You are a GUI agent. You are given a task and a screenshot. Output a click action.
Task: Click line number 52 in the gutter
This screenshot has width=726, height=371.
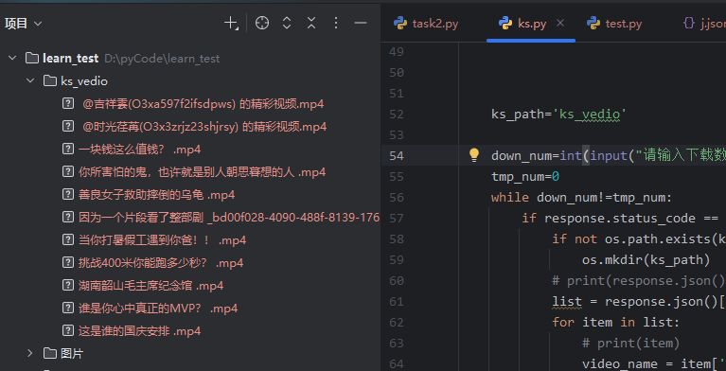(397, 115)
